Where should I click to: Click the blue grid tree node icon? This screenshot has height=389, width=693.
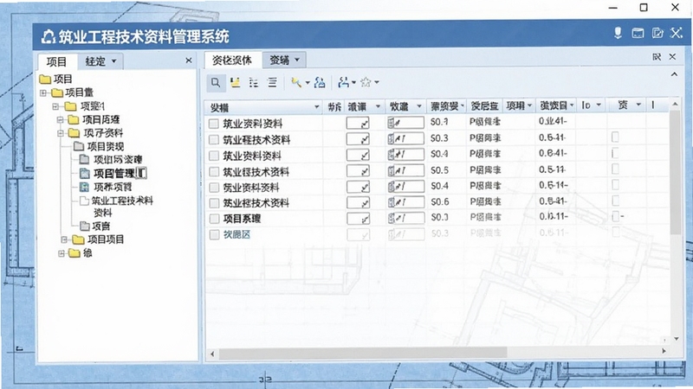[x=84, y=187]
